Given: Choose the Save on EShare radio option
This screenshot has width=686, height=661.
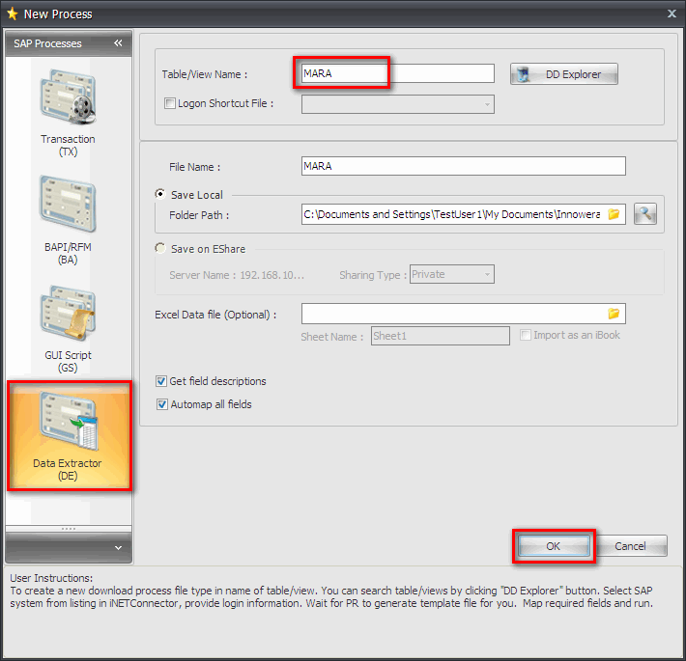Looking at the screenshot, I should point(160,249).
